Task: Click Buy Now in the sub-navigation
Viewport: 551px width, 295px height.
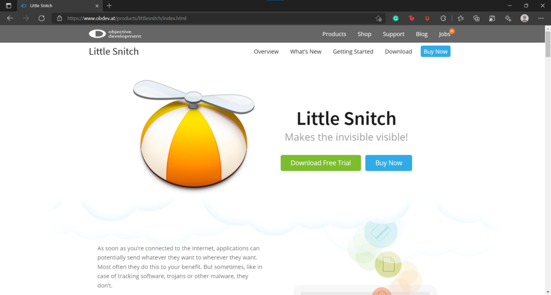Action: tap(435, 52)
